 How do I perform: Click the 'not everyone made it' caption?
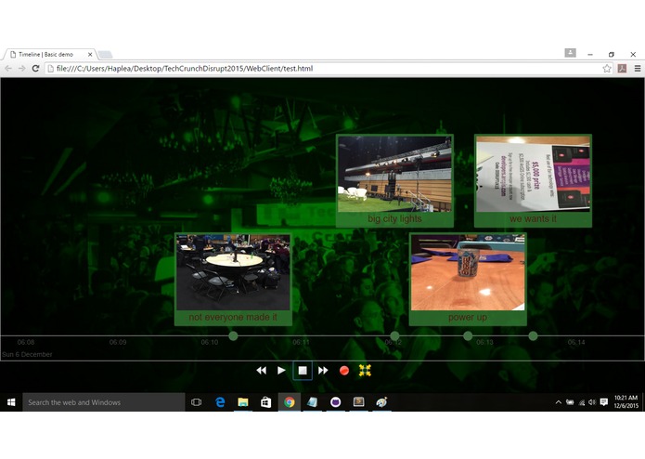point(233,317)
